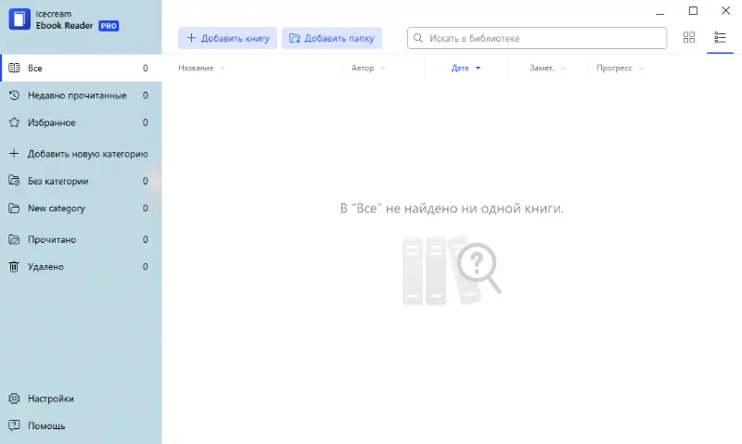This screenshot has width=742, height=444.
Task: Open Настройки settings
Action: 81,399
